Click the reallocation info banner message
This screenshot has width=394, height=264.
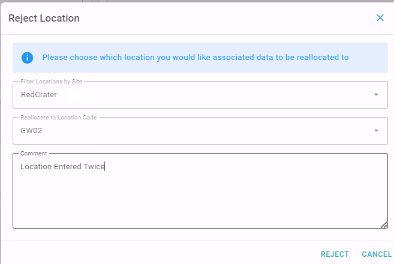196,58
